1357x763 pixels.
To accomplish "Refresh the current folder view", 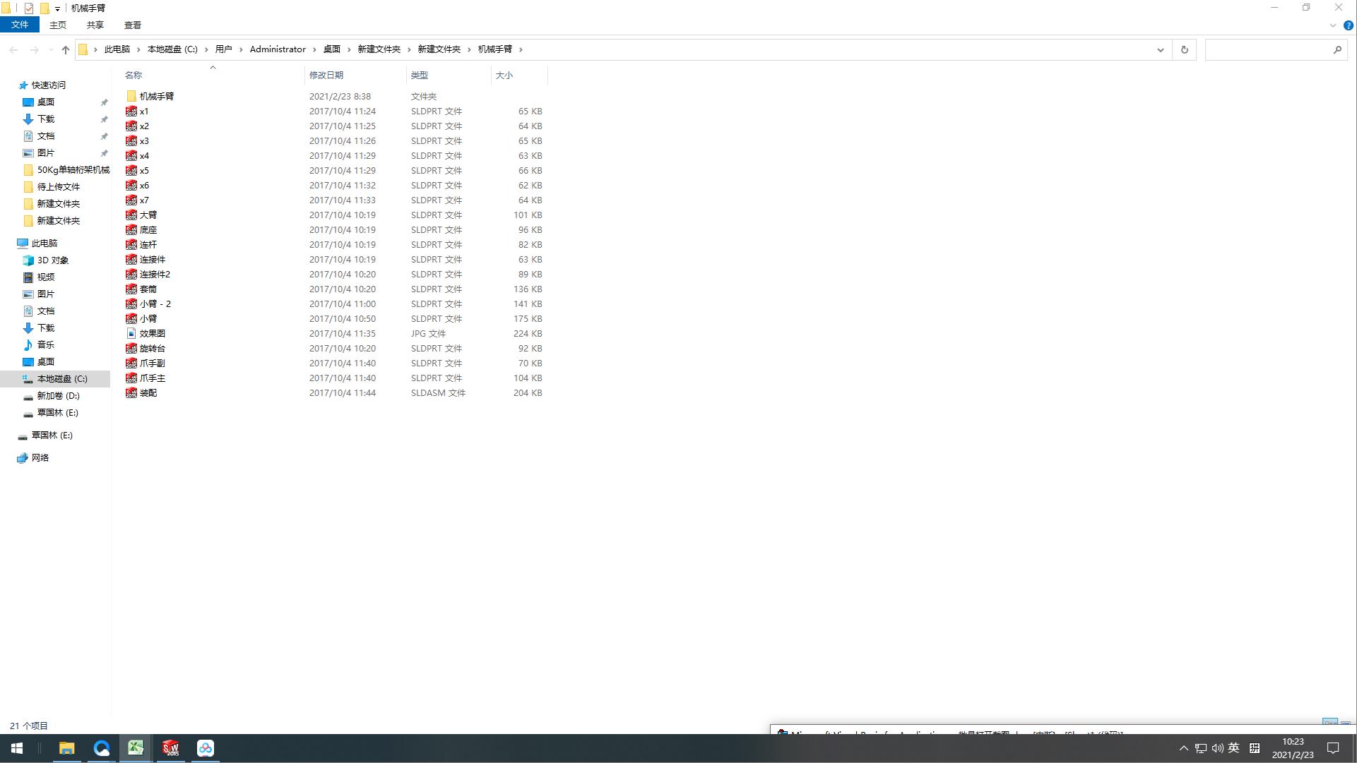I will 1185,49.
